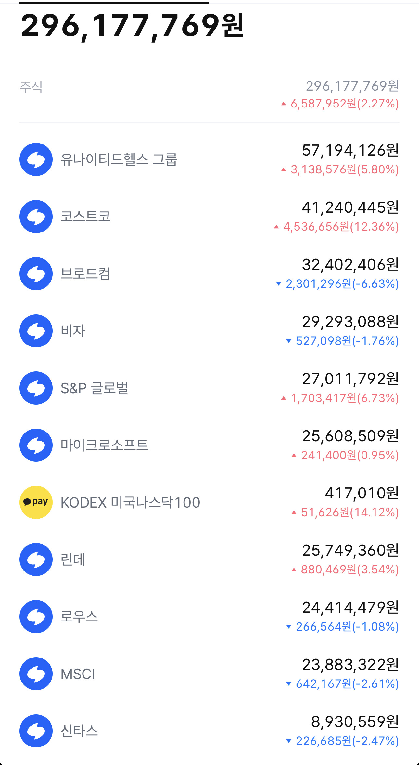Tap the total 296,177,769원 headline amount
Image resolution: width=419 pixels, height=765 pixels.
132,26
